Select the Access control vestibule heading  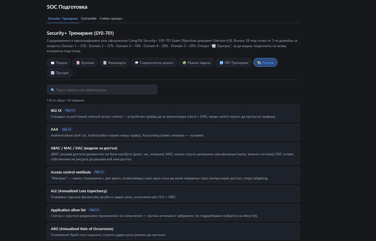[71, 172]
